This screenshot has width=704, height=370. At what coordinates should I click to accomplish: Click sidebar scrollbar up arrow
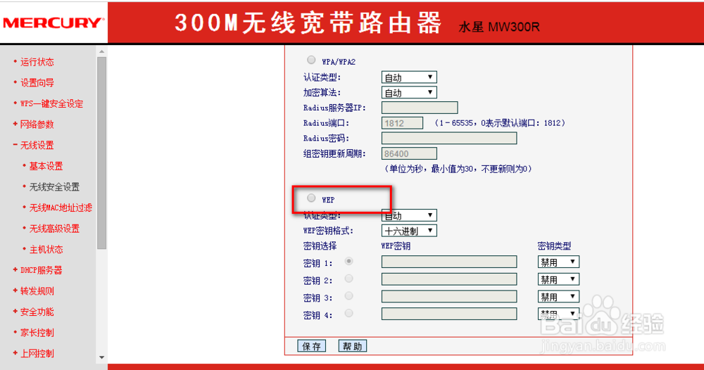click(x=101, y=51)
